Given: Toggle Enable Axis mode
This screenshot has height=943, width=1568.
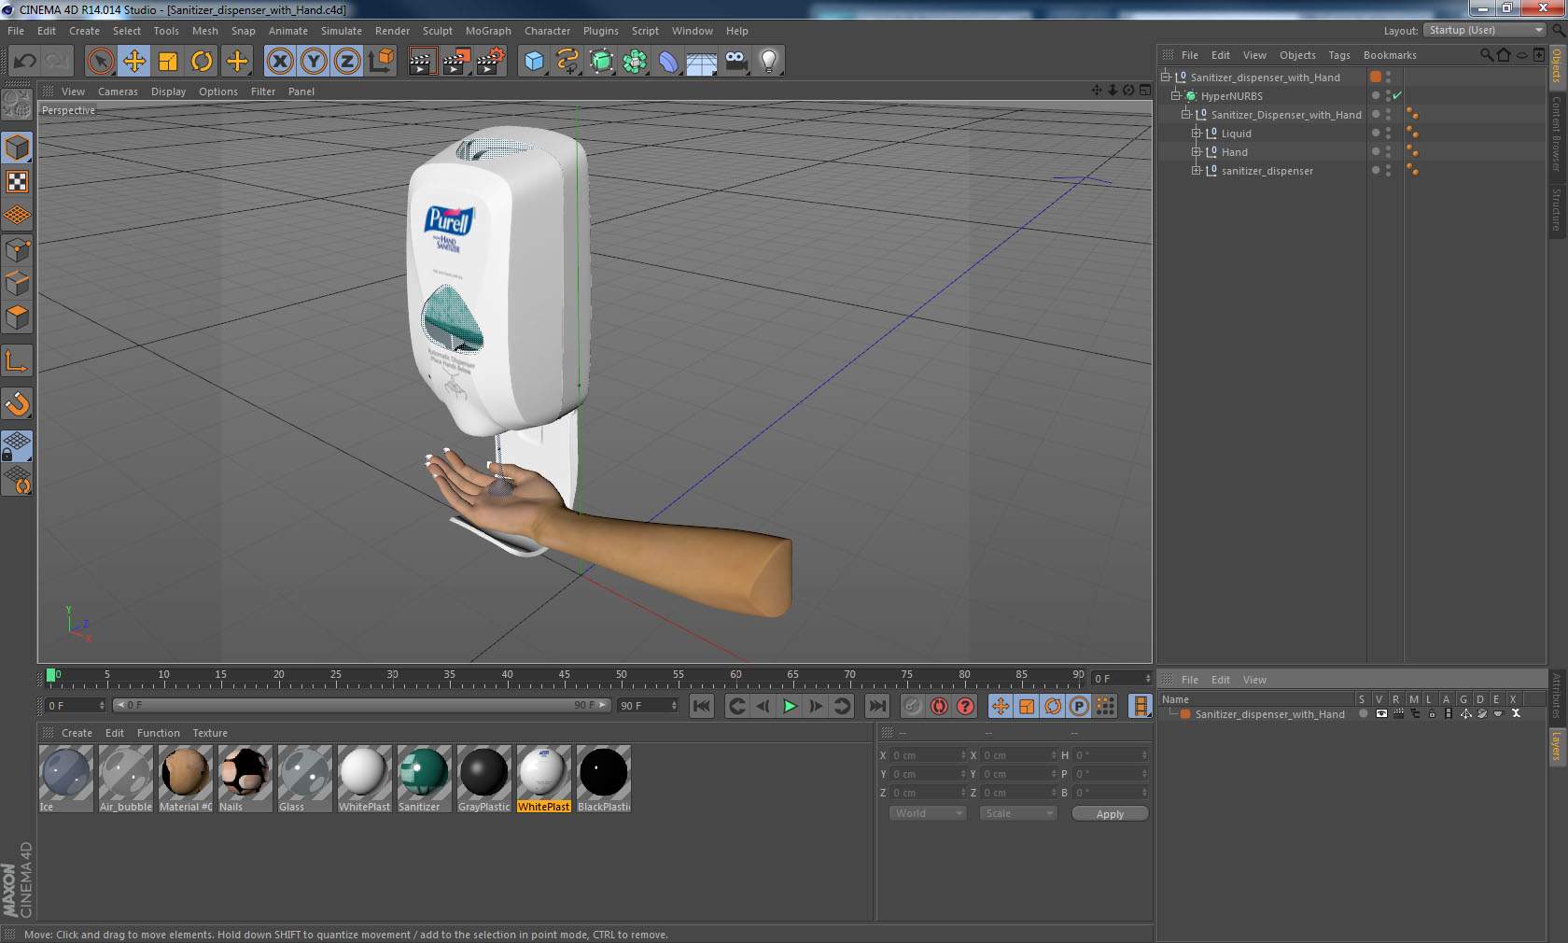Looking at the screenshot, I should (x=17, y=360).
